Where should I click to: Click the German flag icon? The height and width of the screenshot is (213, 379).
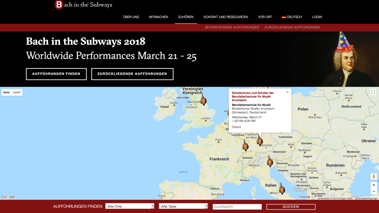pos(284,17)
